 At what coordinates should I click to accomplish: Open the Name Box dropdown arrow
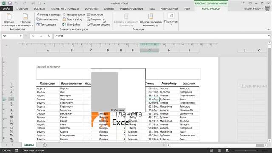(x=21, y=36)
